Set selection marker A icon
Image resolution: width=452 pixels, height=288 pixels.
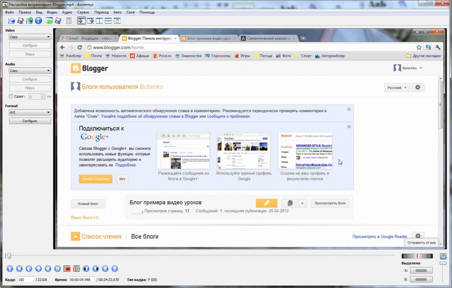pyautogui.click(x=67, y=269)
